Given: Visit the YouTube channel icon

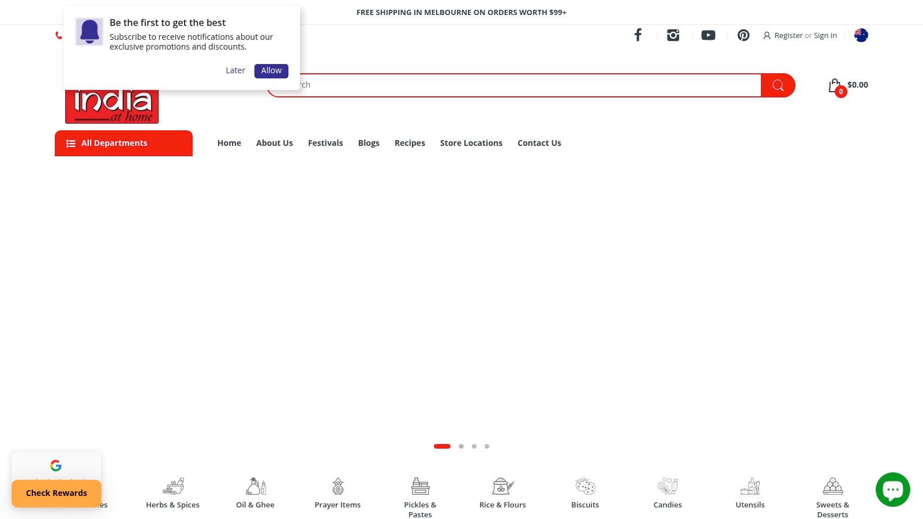Looking at the screenshot, I should [708, 35].
